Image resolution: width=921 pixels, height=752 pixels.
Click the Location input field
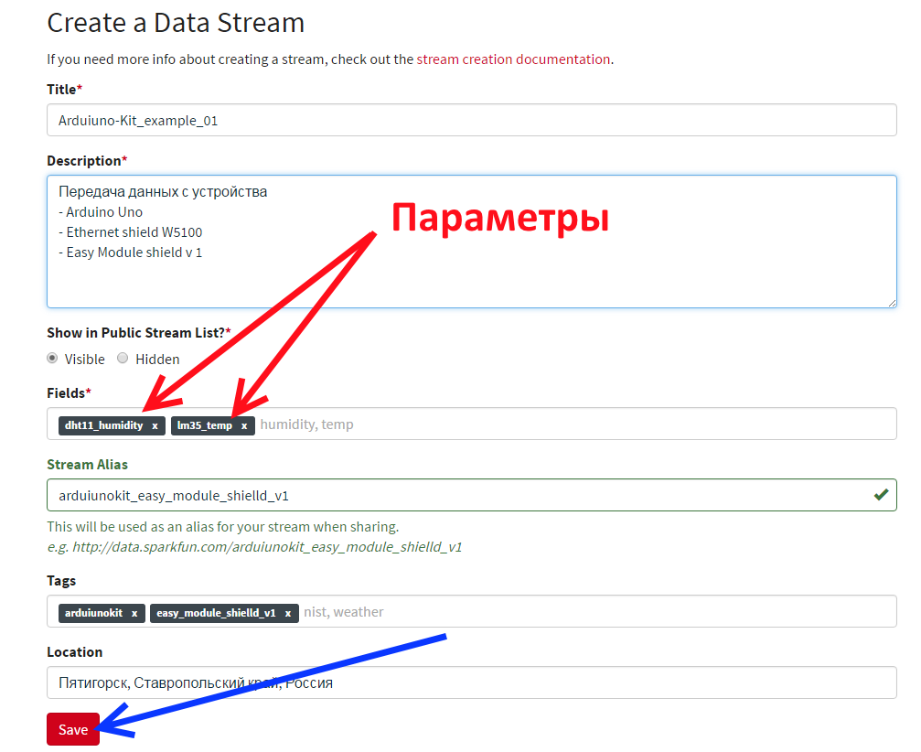472,682
